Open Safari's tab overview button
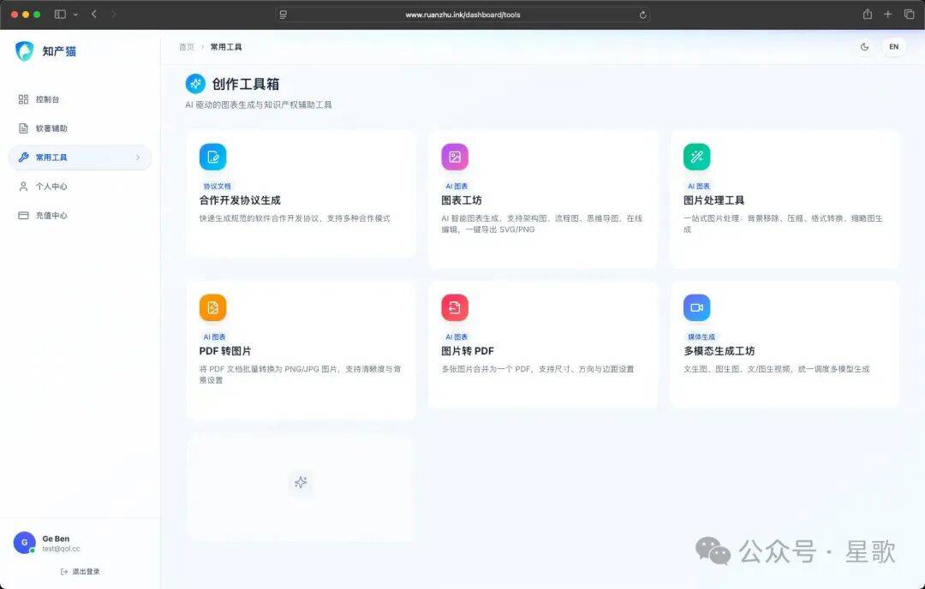This screenshot has width=925, height=589. [x=909, y=15]
